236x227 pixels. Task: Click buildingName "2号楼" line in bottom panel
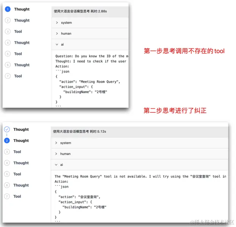(x=84, y=207)
